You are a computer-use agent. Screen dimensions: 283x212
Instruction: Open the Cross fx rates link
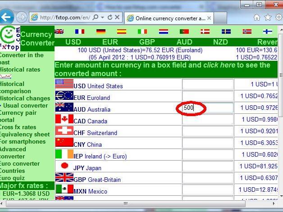coord(18,127)
